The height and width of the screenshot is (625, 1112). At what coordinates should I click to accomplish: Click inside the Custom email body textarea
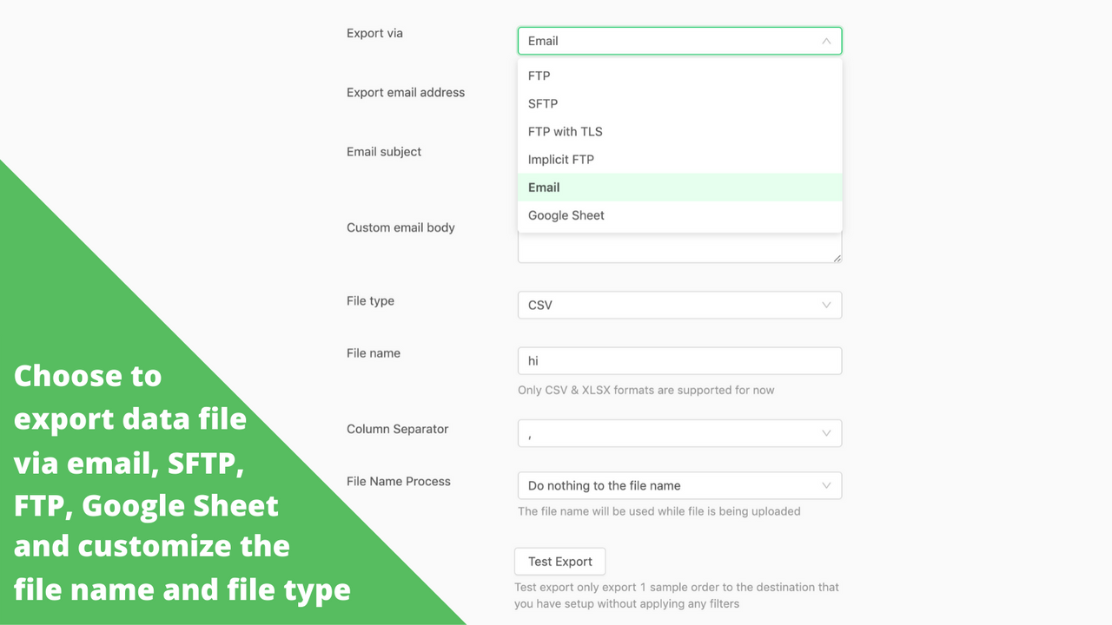point(679,247)
